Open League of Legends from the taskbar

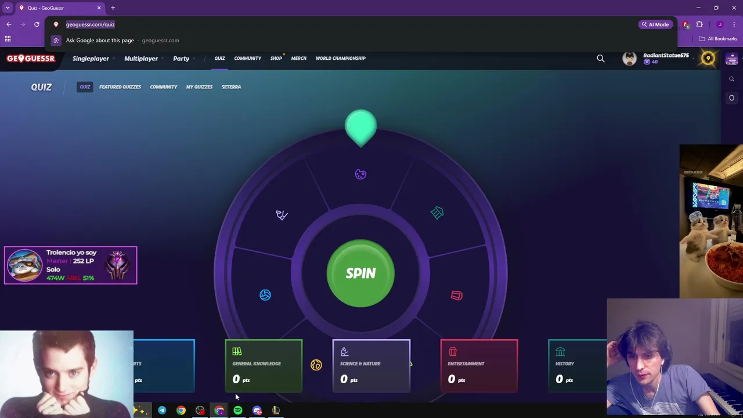(x=276, y=411)
